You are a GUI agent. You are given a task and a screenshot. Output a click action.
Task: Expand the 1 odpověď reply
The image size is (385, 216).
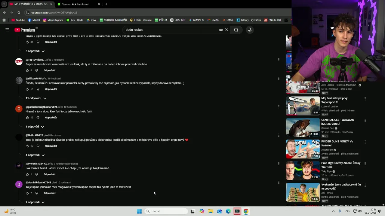pyautogui.click(x=35, y=127)
